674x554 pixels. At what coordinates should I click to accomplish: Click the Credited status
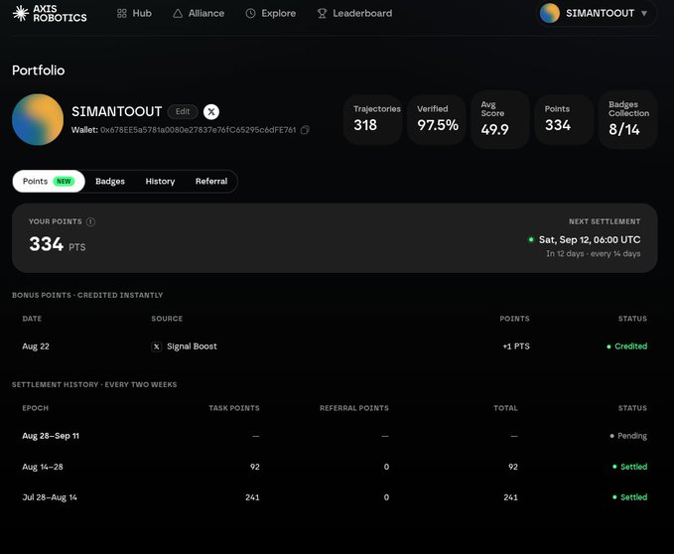(x=626, y=346)
